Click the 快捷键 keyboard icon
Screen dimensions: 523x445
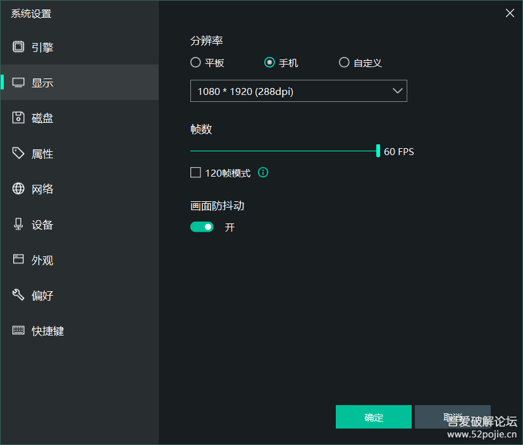18,330
